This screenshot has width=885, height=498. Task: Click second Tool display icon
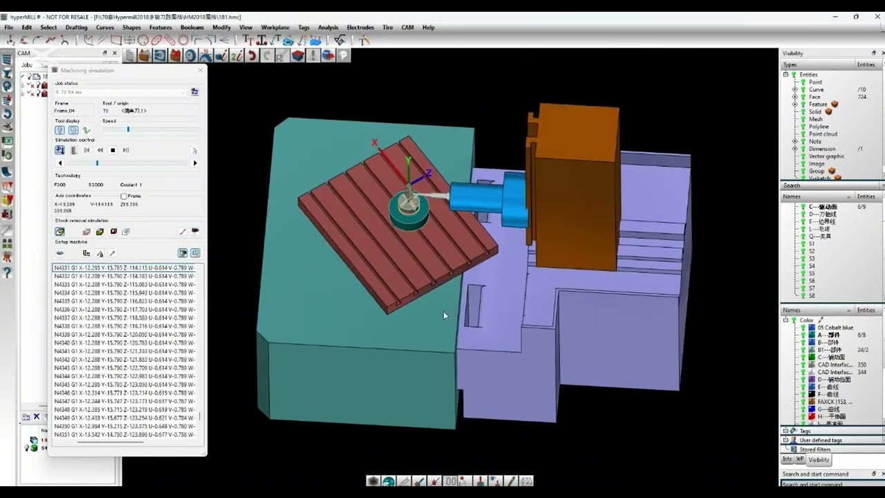point(73,130)
